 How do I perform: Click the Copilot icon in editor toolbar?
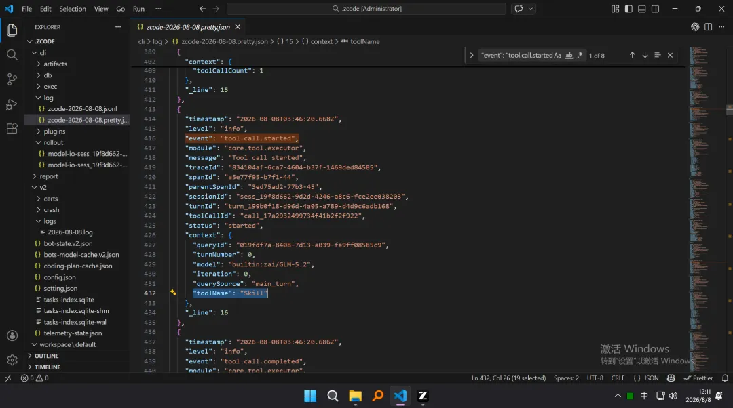[x=695, y=27]
